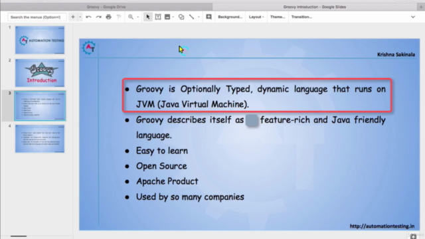Image resolution: width=425 pixels, height=239 pixels.
Task: Click the 'Apache Product' bullet
Action: pos(167,181)
